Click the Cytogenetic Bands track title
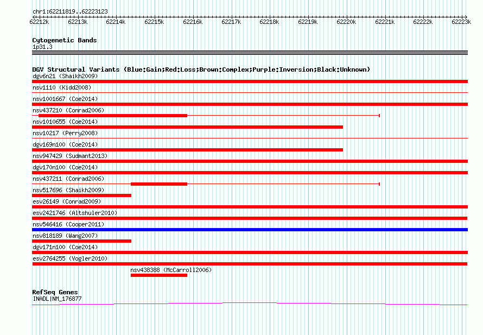This screenshot has width=483, height=335. [65, 40]
